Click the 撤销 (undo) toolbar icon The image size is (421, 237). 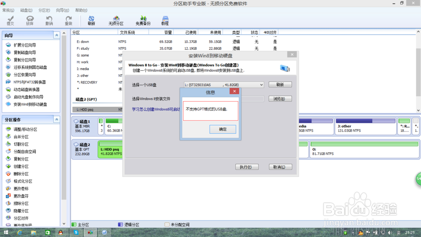click(x=49, y=20)
